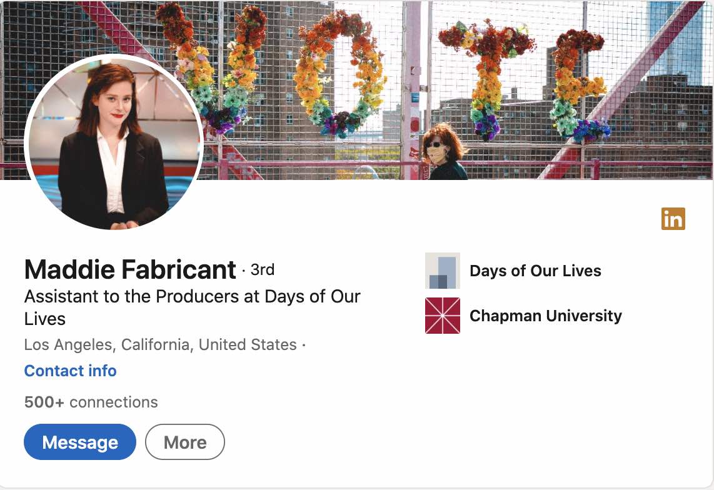Image resolution: width=714 pixels, height=490 pixels.
Task: Expand the More options button
Action: tap(185, 442)
